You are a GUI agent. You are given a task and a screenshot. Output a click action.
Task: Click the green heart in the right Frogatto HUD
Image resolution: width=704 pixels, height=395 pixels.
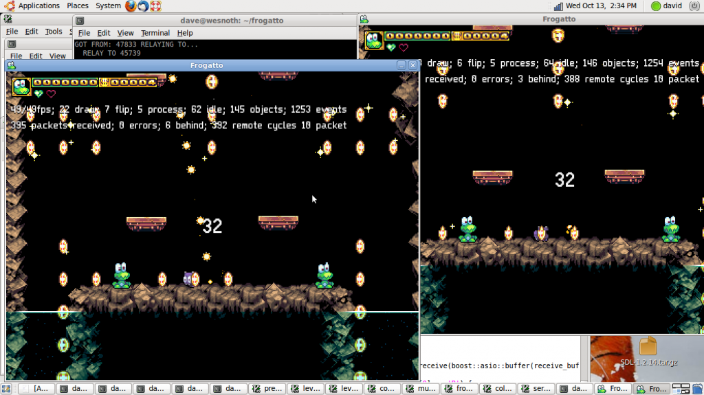391,47
